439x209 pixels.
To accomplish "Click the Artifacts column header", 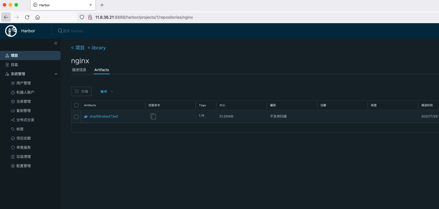I will click(x=90, y=105).
